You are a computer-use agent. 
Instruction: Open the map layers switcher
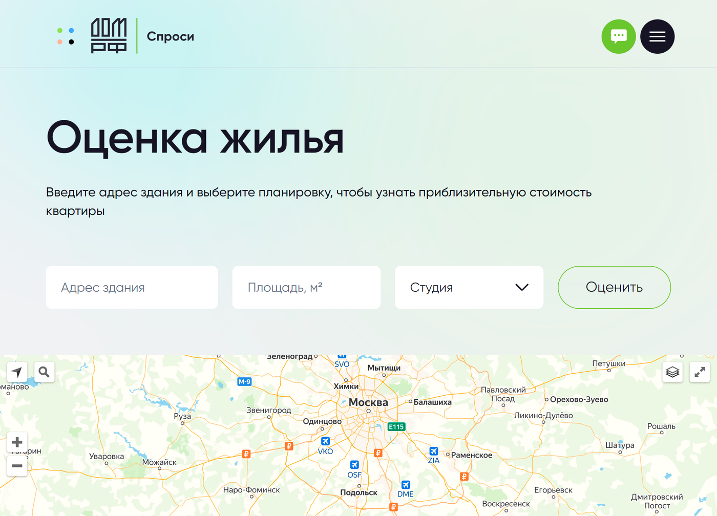[x=672, y=372]
